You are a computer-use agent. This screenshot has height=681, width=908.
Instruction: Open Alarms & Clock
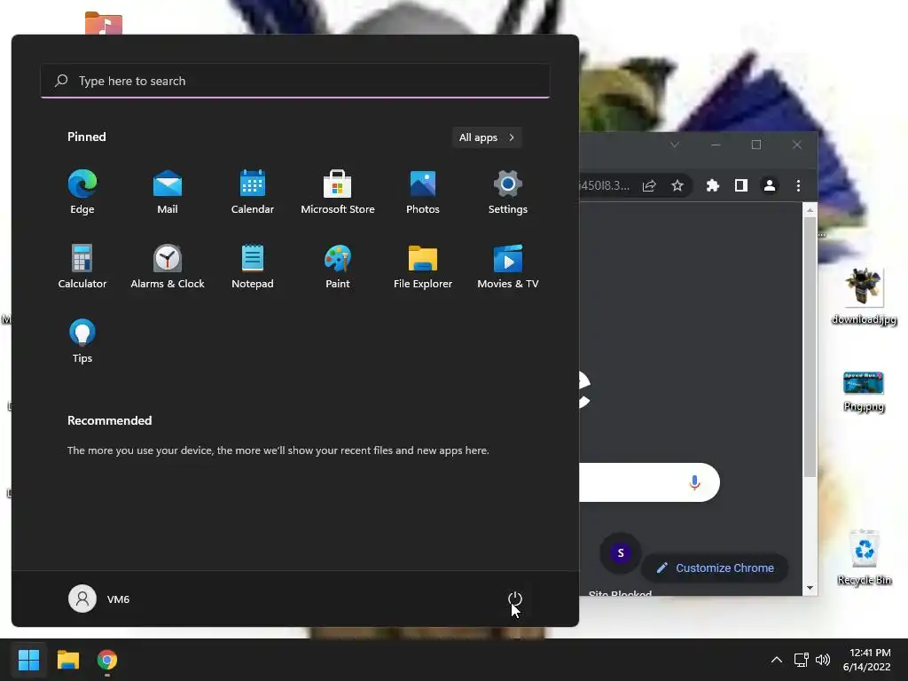pyautogui.click(x=168, y=266)
